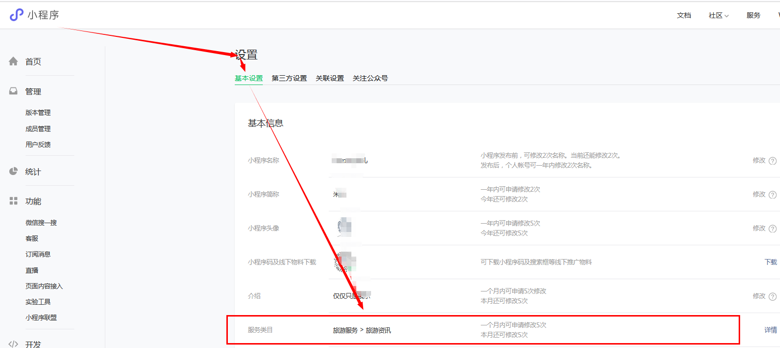Click text 可下载小程序码及搜索框等线下推广物料
Viewport: 780px width, 348px height.
click(x=536, y=262)
